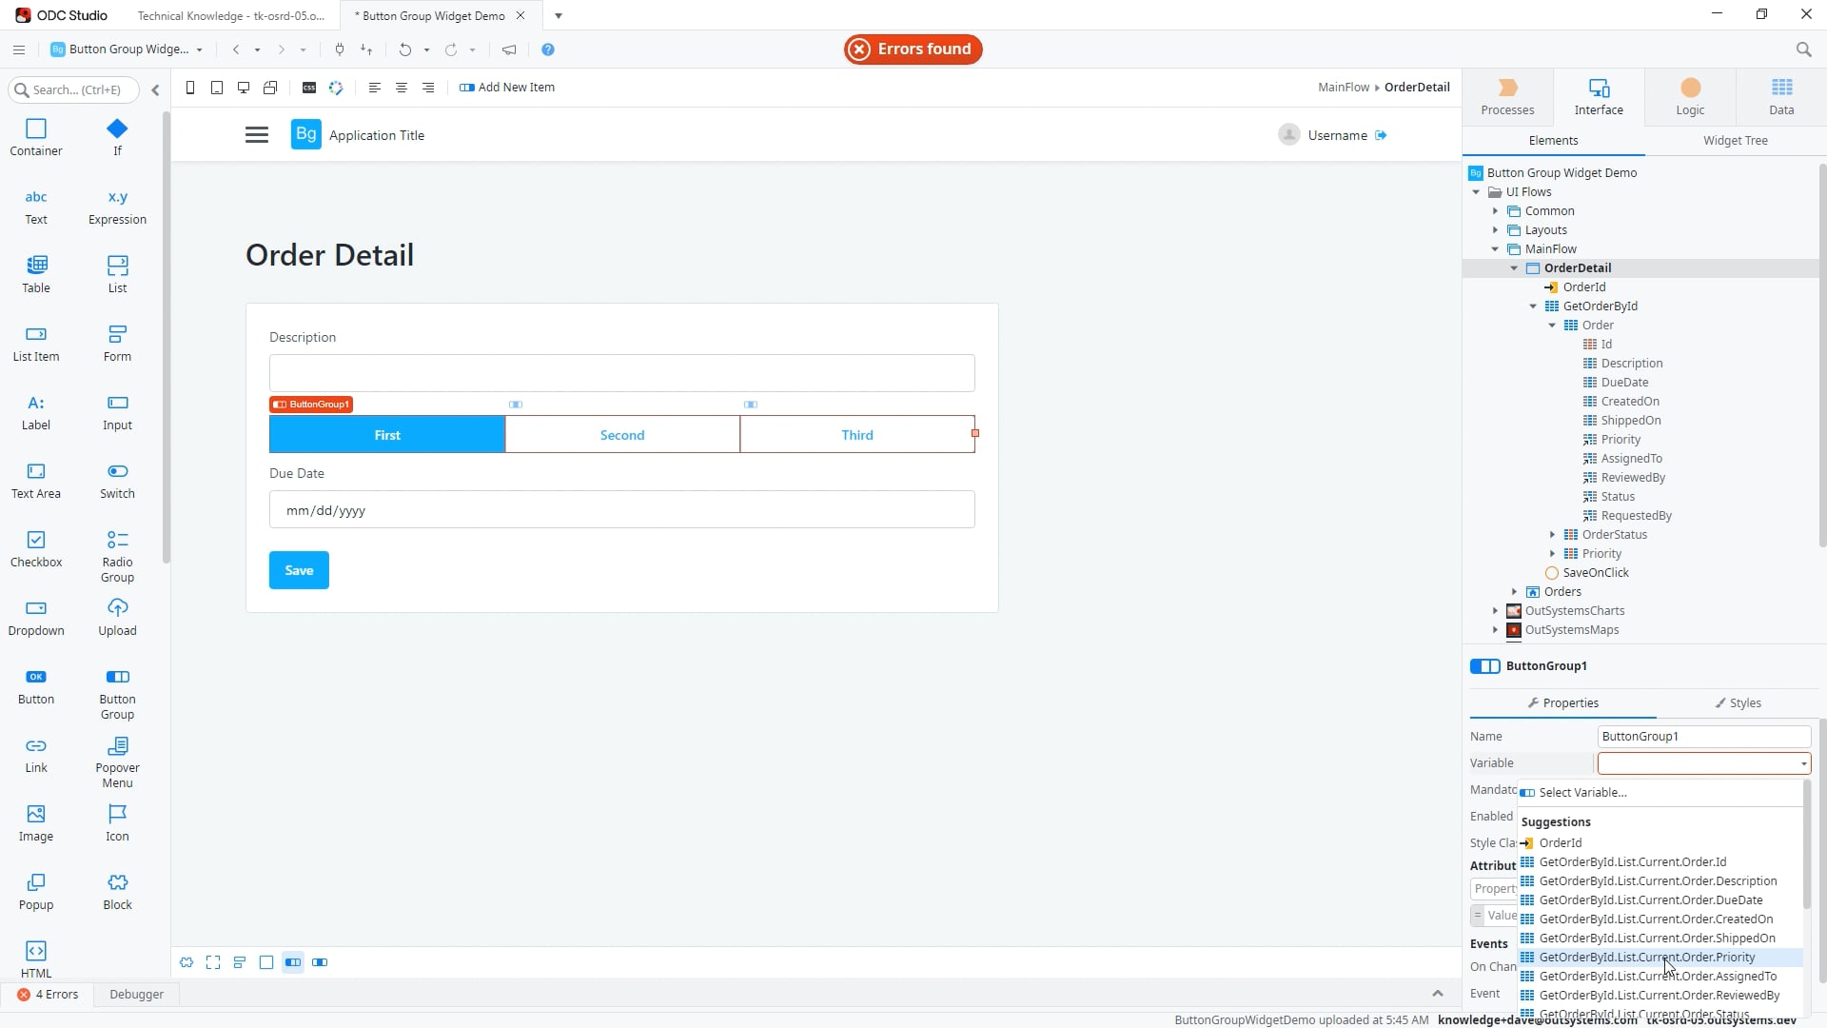Click the Undo icon in the toolbar
1827x1028 pixels.
403,49
